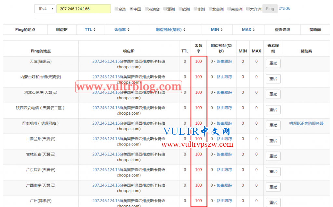
Task: Check the 北美洲 checkbox
Action: tap(210, 9)
